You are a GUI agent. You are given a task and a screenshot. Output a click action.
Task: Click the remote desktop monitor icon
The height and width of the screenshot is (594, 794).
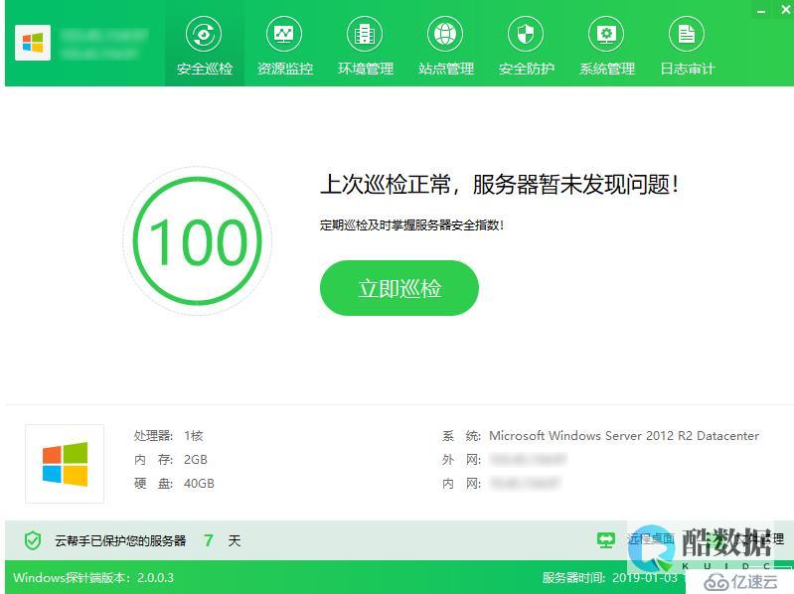coord(605,539)
